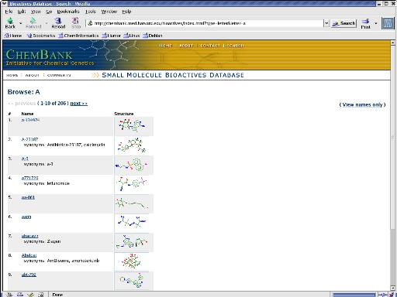
Task: Open the ChemInformatics bookmarks folder
Action: pos(78,36)
